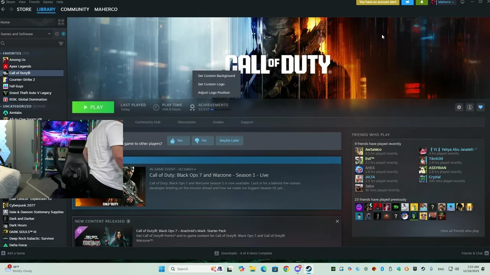490x275 pixels.
Task: Open Arachnid's Mark Starter Pack thumbnail
Action: [103, 236]
